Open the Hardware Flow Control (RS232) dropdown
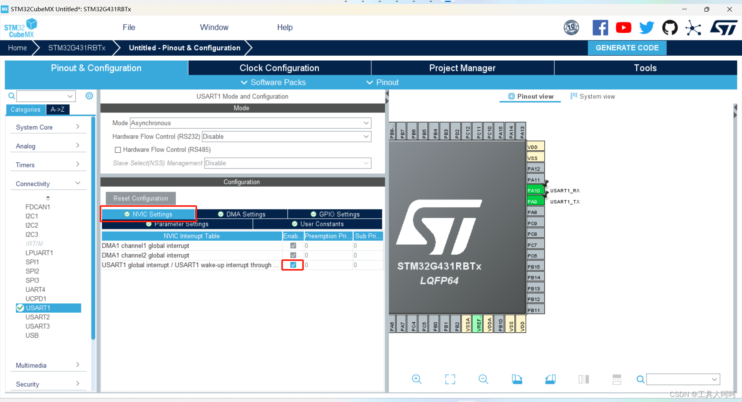Viewport: 742px width, 402px height. tap(286, 136)
